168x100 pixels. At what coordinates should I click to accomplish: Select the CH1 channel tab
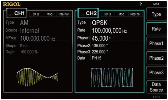pos(17,13)
